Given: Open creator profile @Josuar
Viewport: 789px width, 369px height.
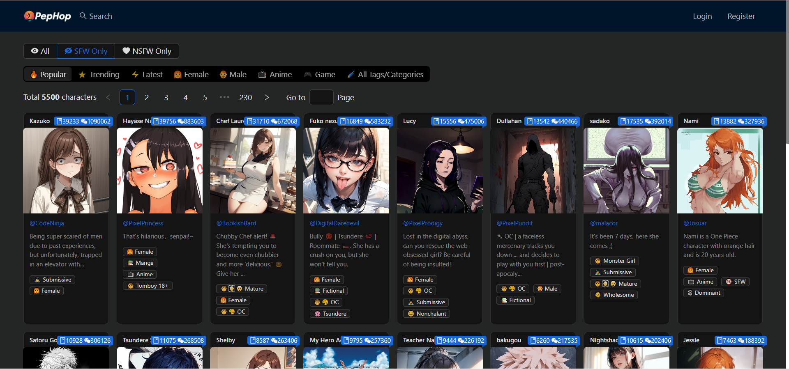Looking at the screenshot, I should coord(695,223).
